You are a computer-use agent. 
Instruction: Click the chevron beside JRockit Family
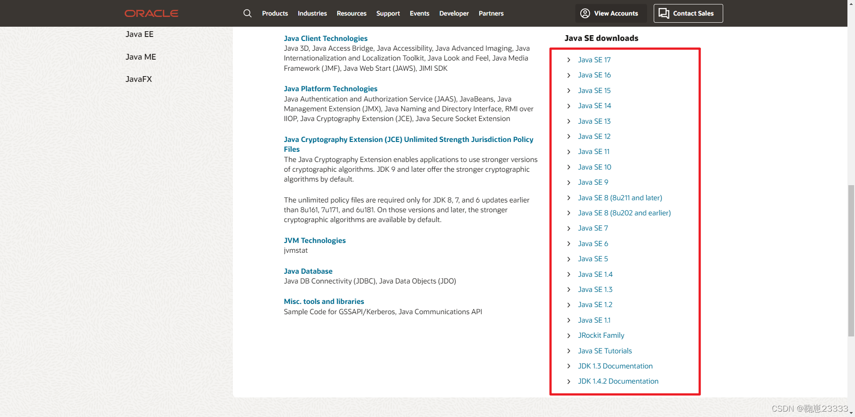[x=569, y=336]
